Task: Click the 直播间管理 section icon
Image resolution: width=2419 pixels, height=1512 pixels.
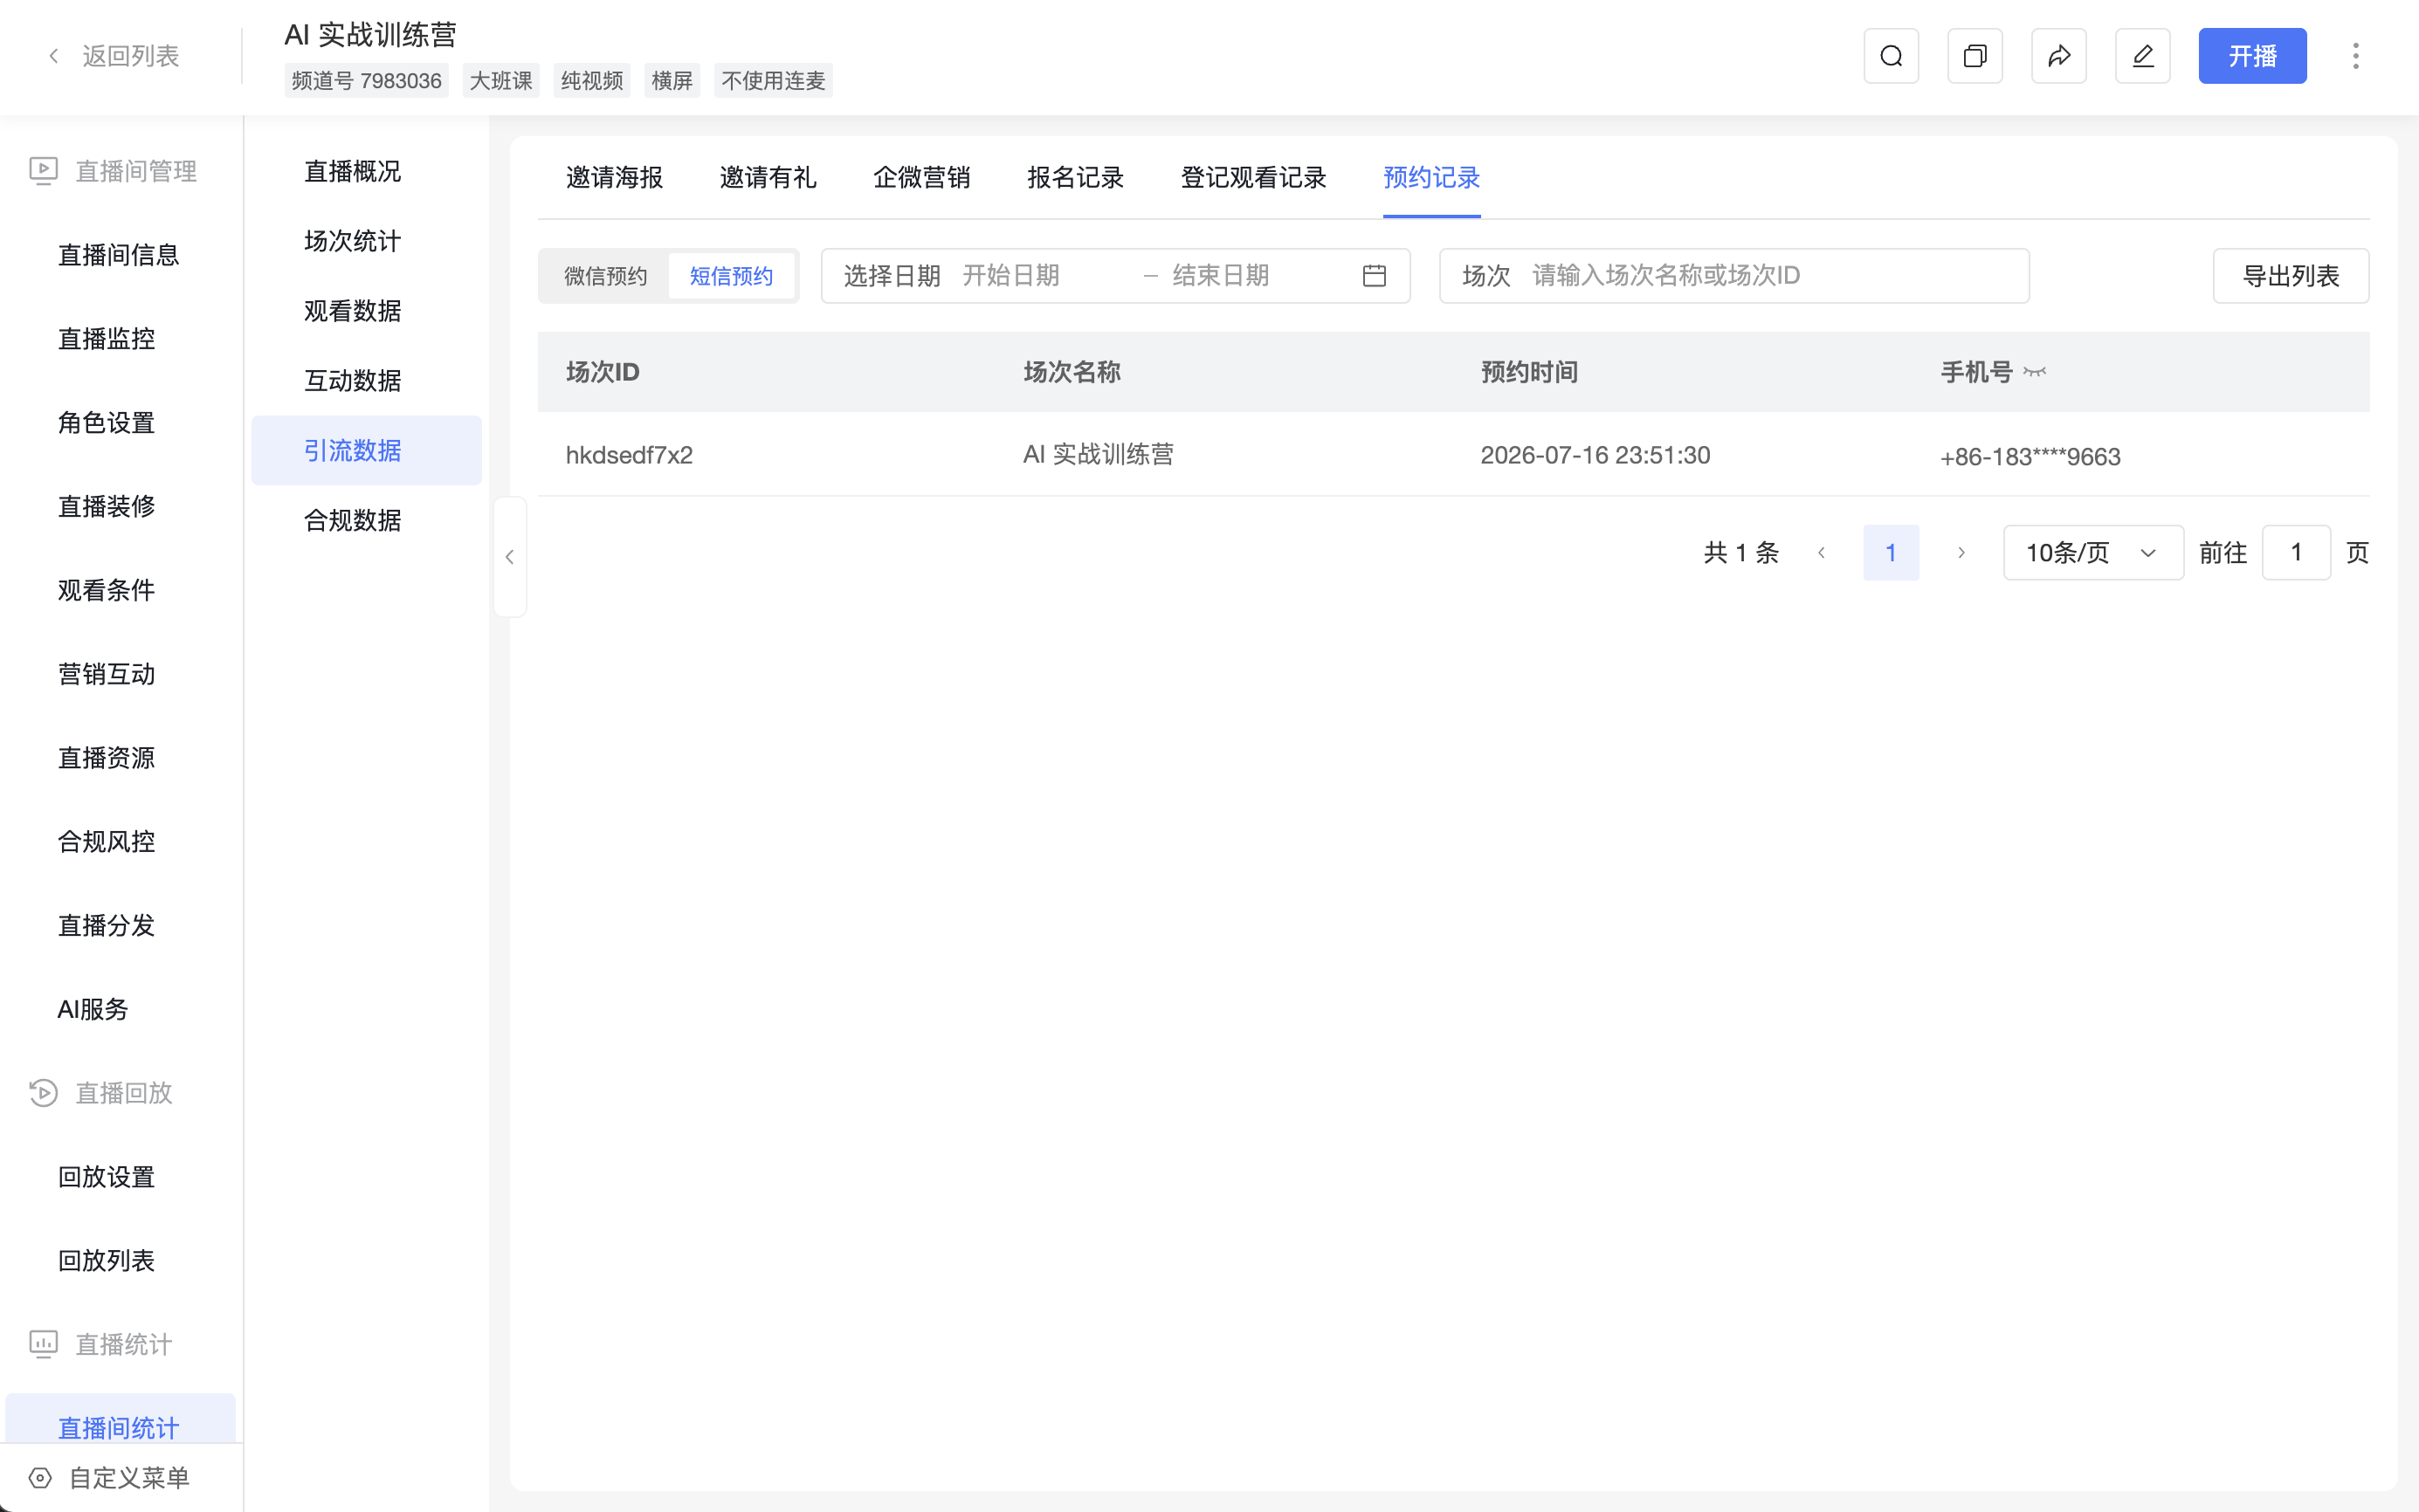Action: tap(43, 171)
